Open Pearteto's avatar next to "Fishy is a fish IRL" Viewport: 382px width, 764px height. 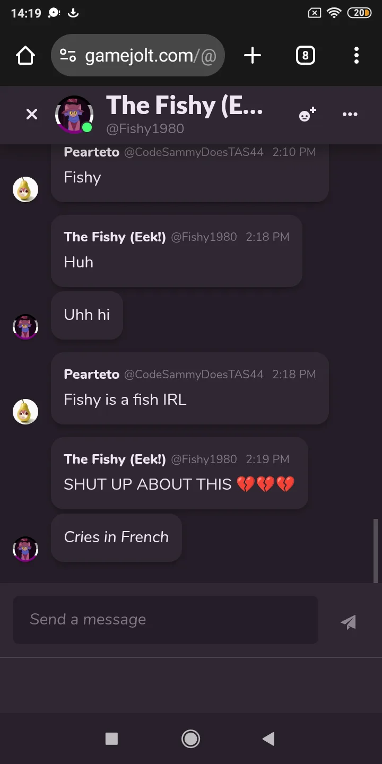pos(25,412)
